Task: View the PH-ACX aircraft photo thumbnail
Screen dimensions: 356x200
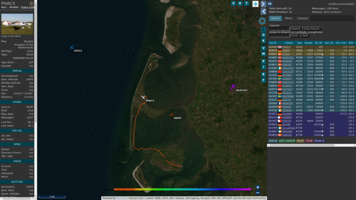Action: tap(17, 24)
